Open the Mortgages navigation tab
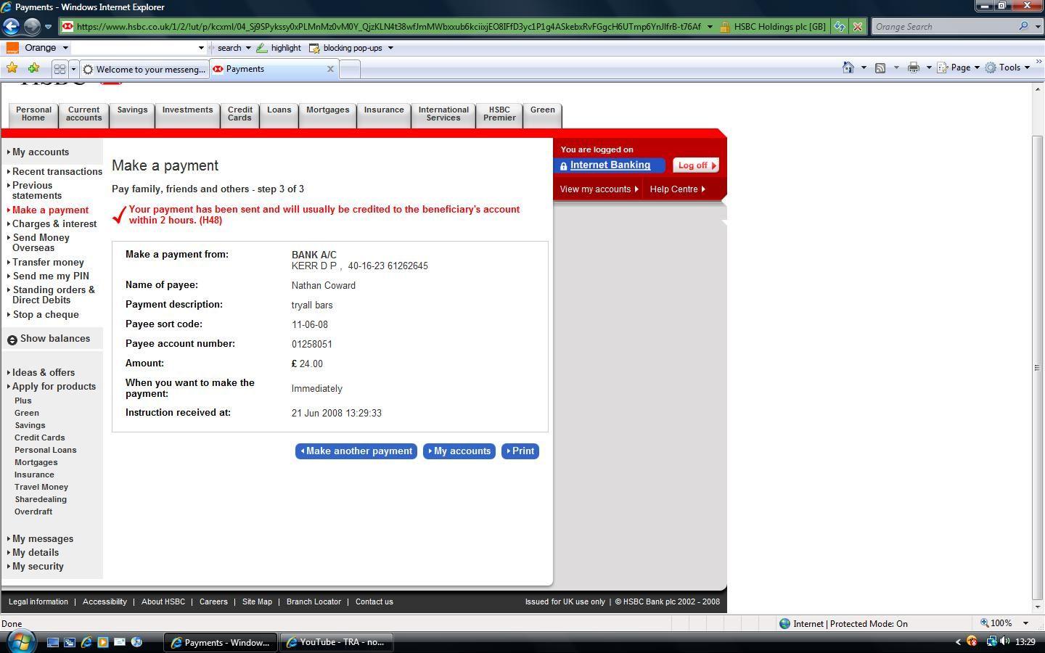Screen dimensions: 1045x653 pyautogui.click(x=327, y=114)
